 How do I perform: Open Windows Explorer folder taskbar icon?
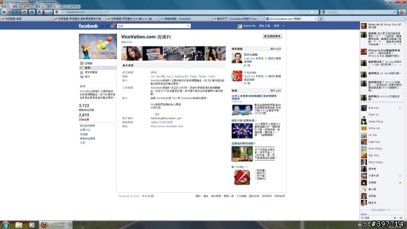pyautogui.click(x=18, y=225)
